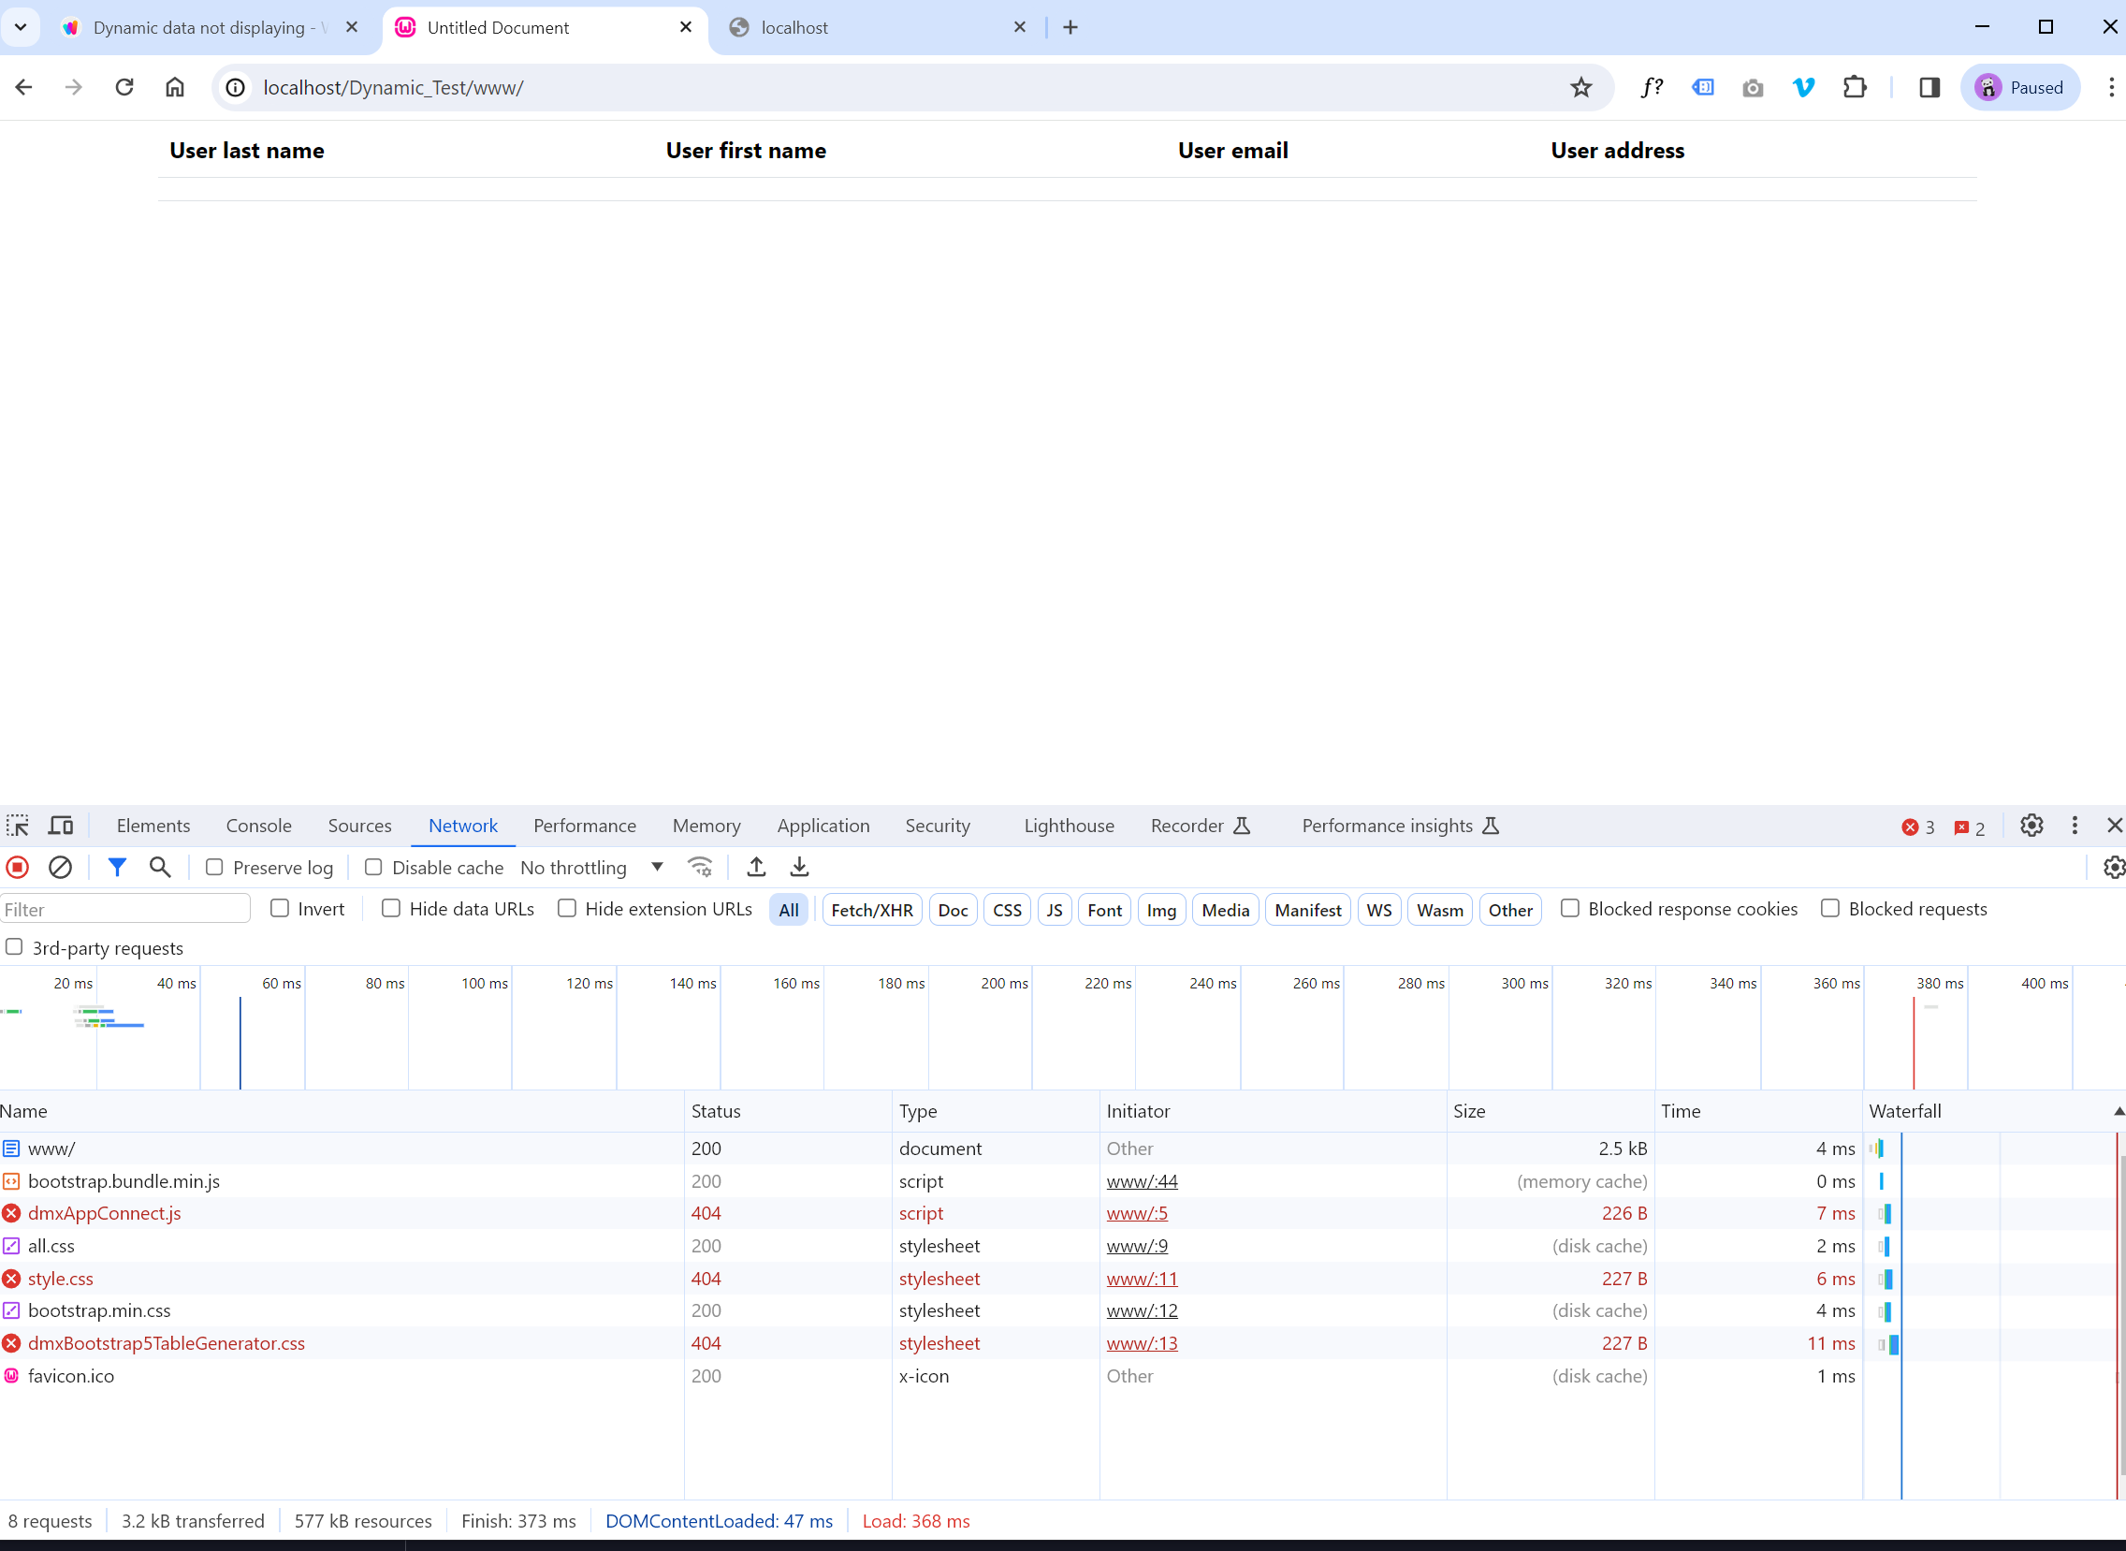Toggle the network filter funnel icon
Image resolution: width=2126 pixels, height=1551 pixels.
[116, 868]
